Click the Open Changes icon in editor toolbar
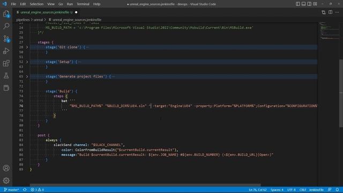The image size is (343, 193). pos(324,12)
